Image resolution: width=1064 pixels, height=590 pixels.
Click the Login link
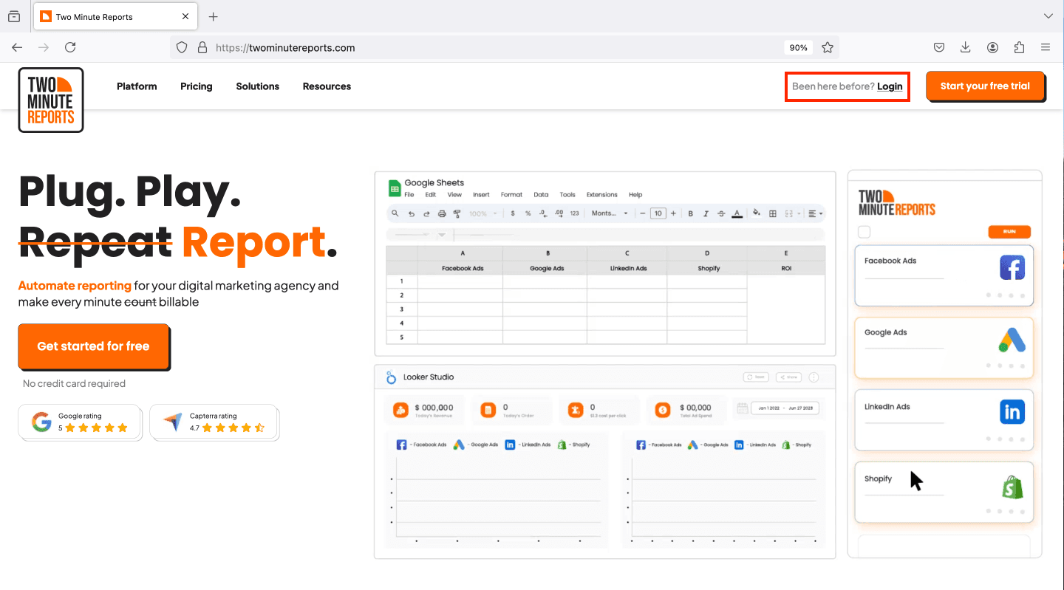[890, 86]
